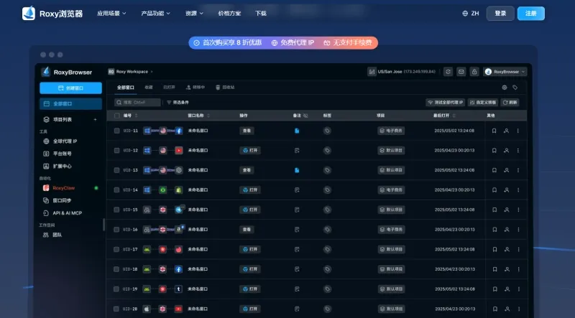Check the UID-16 row checkbox

pyautogui.click(x=116, y=229)
